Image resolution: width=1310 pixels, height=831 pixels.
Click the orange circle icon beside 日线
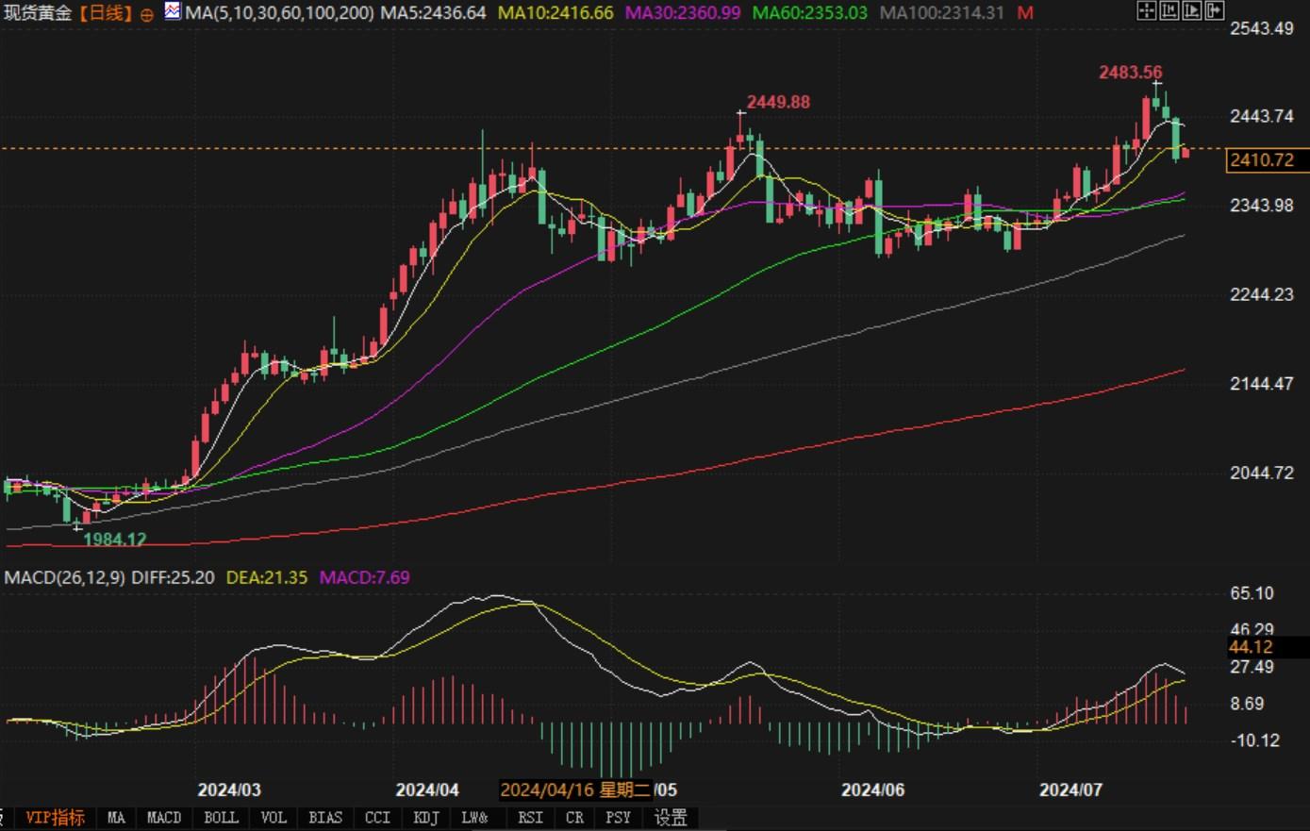click(x=146, y=14)
